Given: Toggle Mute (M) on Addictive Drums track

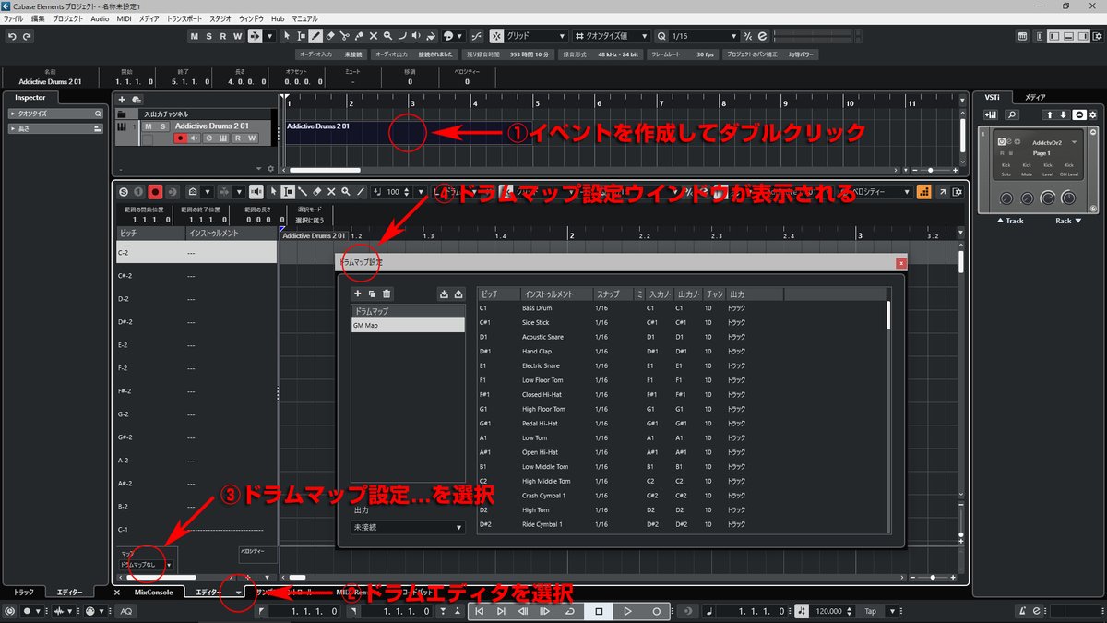Looking at the screenshot, I should [x=149, y=126].
